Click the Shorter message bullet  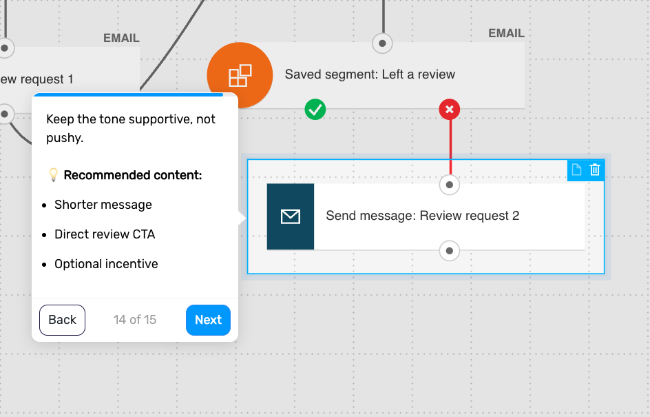point(103,205)
